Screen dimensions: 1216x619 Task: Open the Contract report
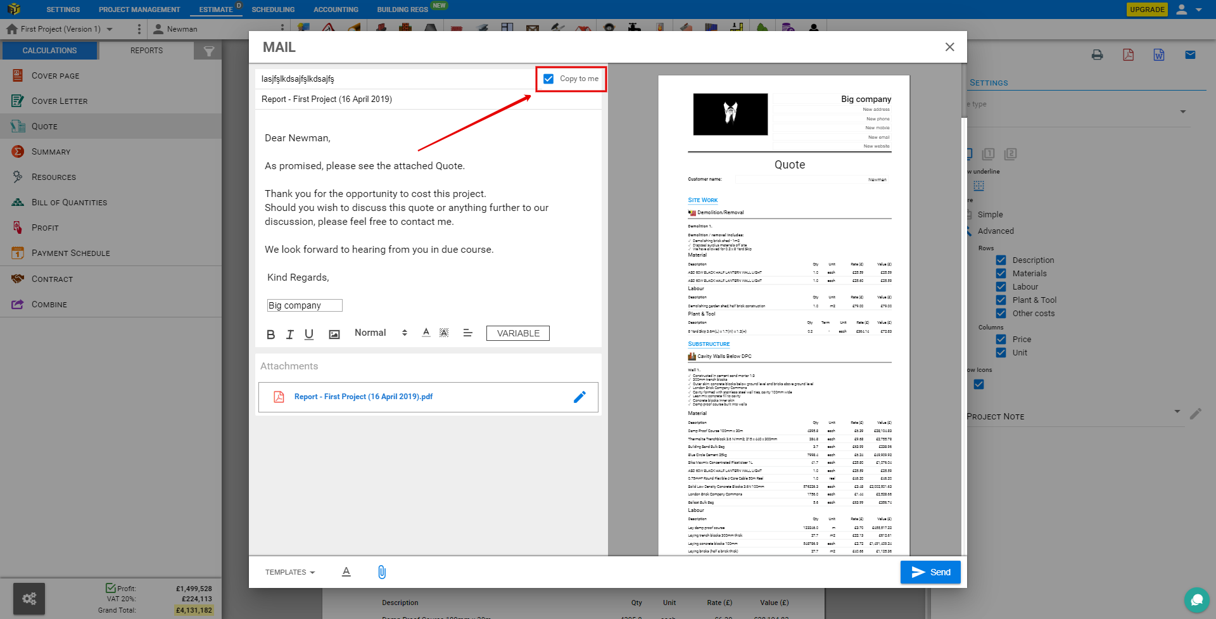[111, 279]
